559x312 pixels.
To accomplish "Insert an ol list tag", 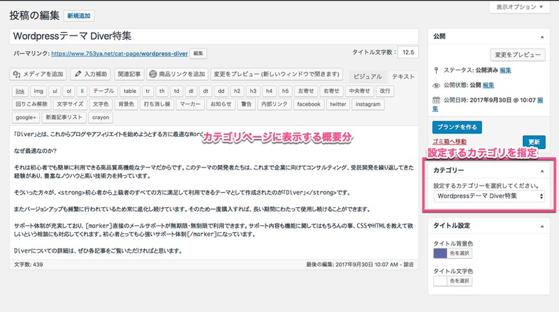I will coord(68,91).
